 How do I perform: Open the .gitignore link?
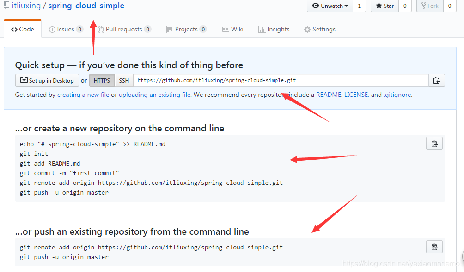tap(397, 95)
